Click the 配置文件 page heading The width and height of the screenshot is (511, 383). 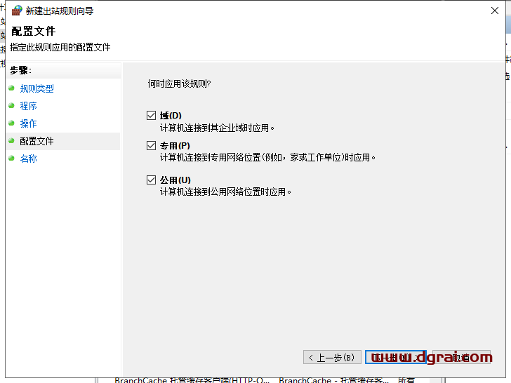[x=33, y=32]
